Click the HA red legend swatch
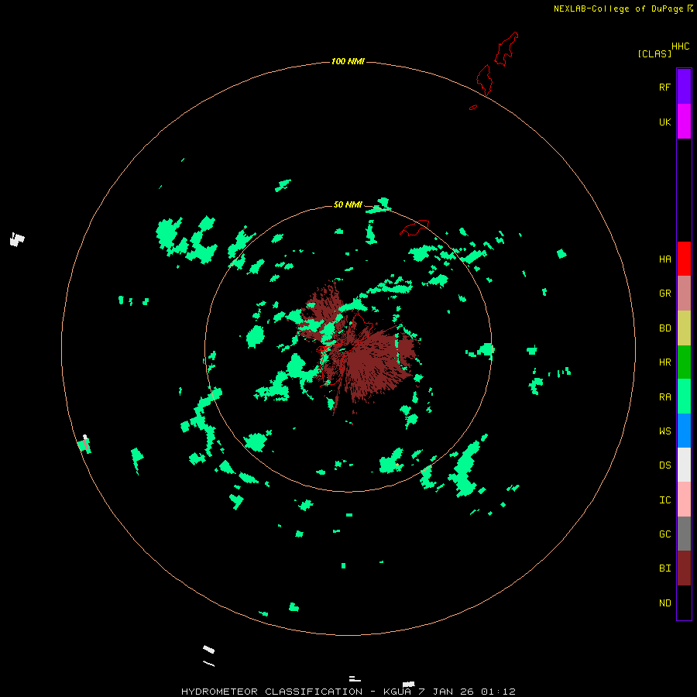Image resolution: width=697 pixels, height=697 pixels. [684, 259]
